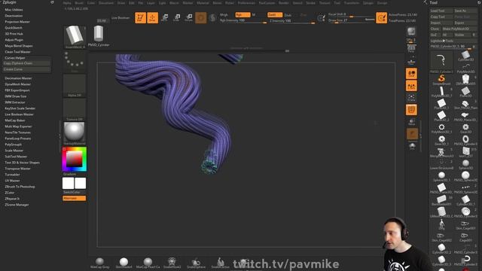Toggle the orange Rgb button
Screen dimensions: 482x271
tap(243, 15)
